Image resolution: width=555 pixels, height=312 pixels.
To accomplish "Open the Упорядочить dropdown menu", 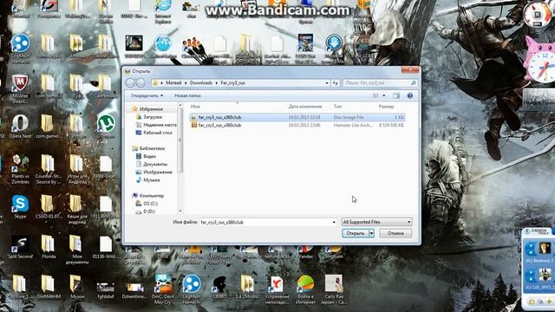I will [147, 95].
